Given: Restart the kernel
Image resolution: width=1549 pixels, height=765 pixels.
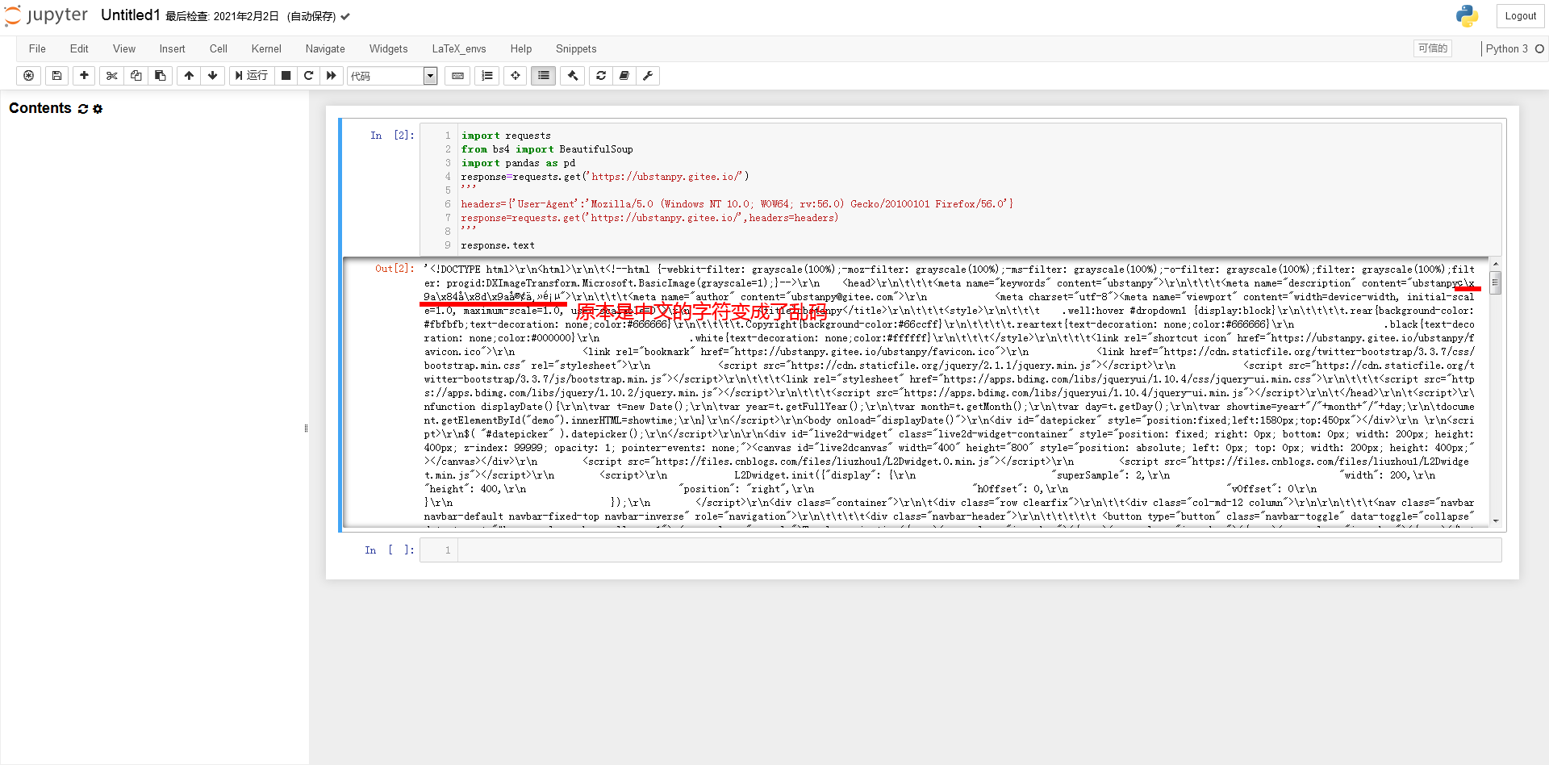Looking at the screenshot, I should (308, 76).
